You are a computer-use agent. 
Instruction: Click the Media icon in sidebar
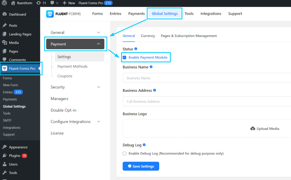pyautogui.click(x=5, y=43)
